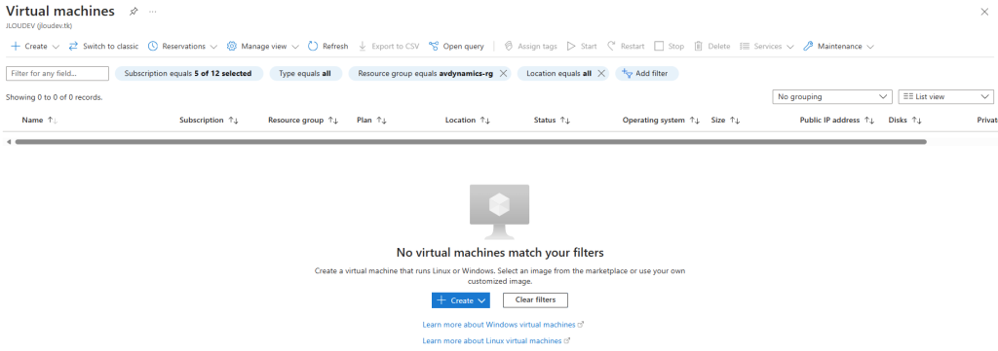The height and width of the screenshot is (351, 998).
Task: Click the horizontal scrollbar thumb
Action: click(471, 142)
